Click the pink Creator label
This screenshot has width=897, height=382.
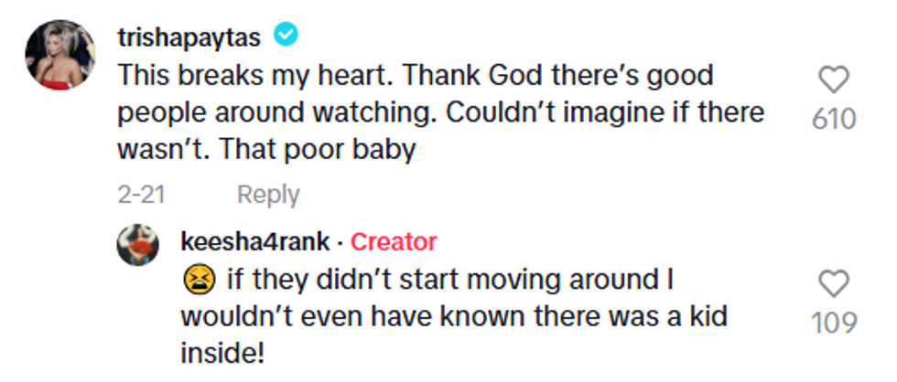point(394,242)
